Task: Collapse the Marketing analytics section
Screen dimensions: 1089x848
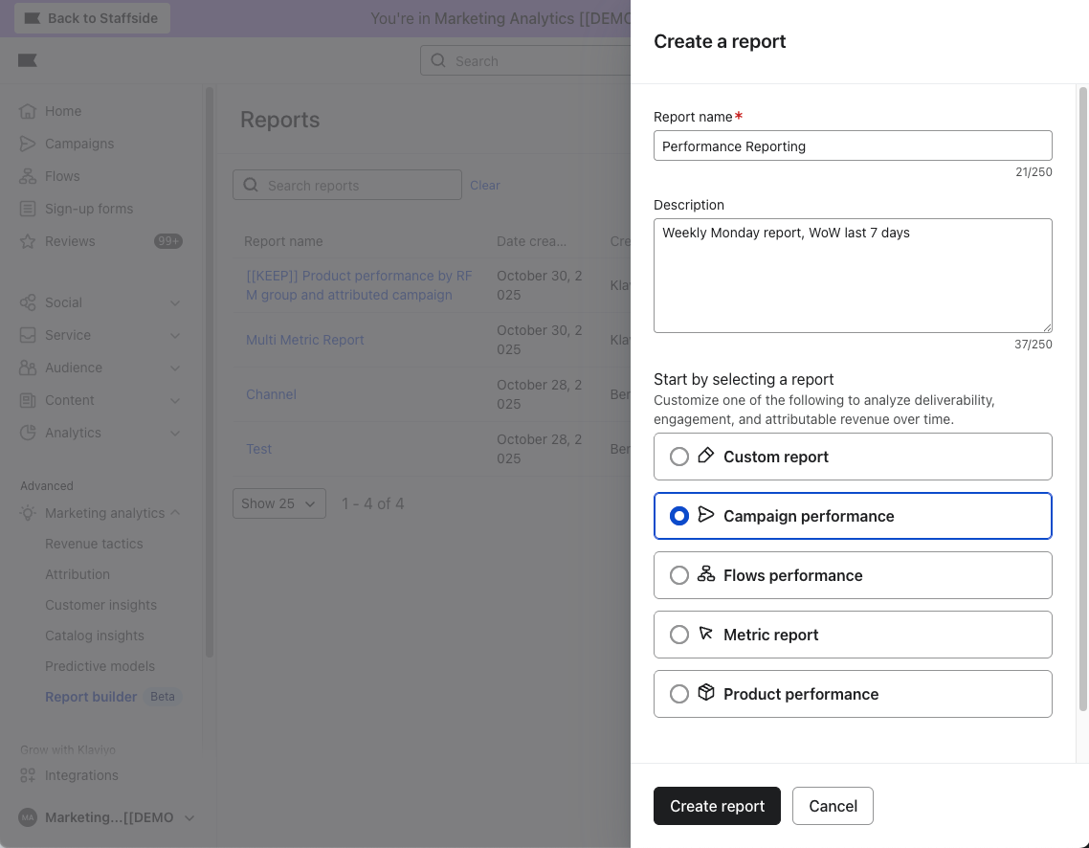Action: 175,513
